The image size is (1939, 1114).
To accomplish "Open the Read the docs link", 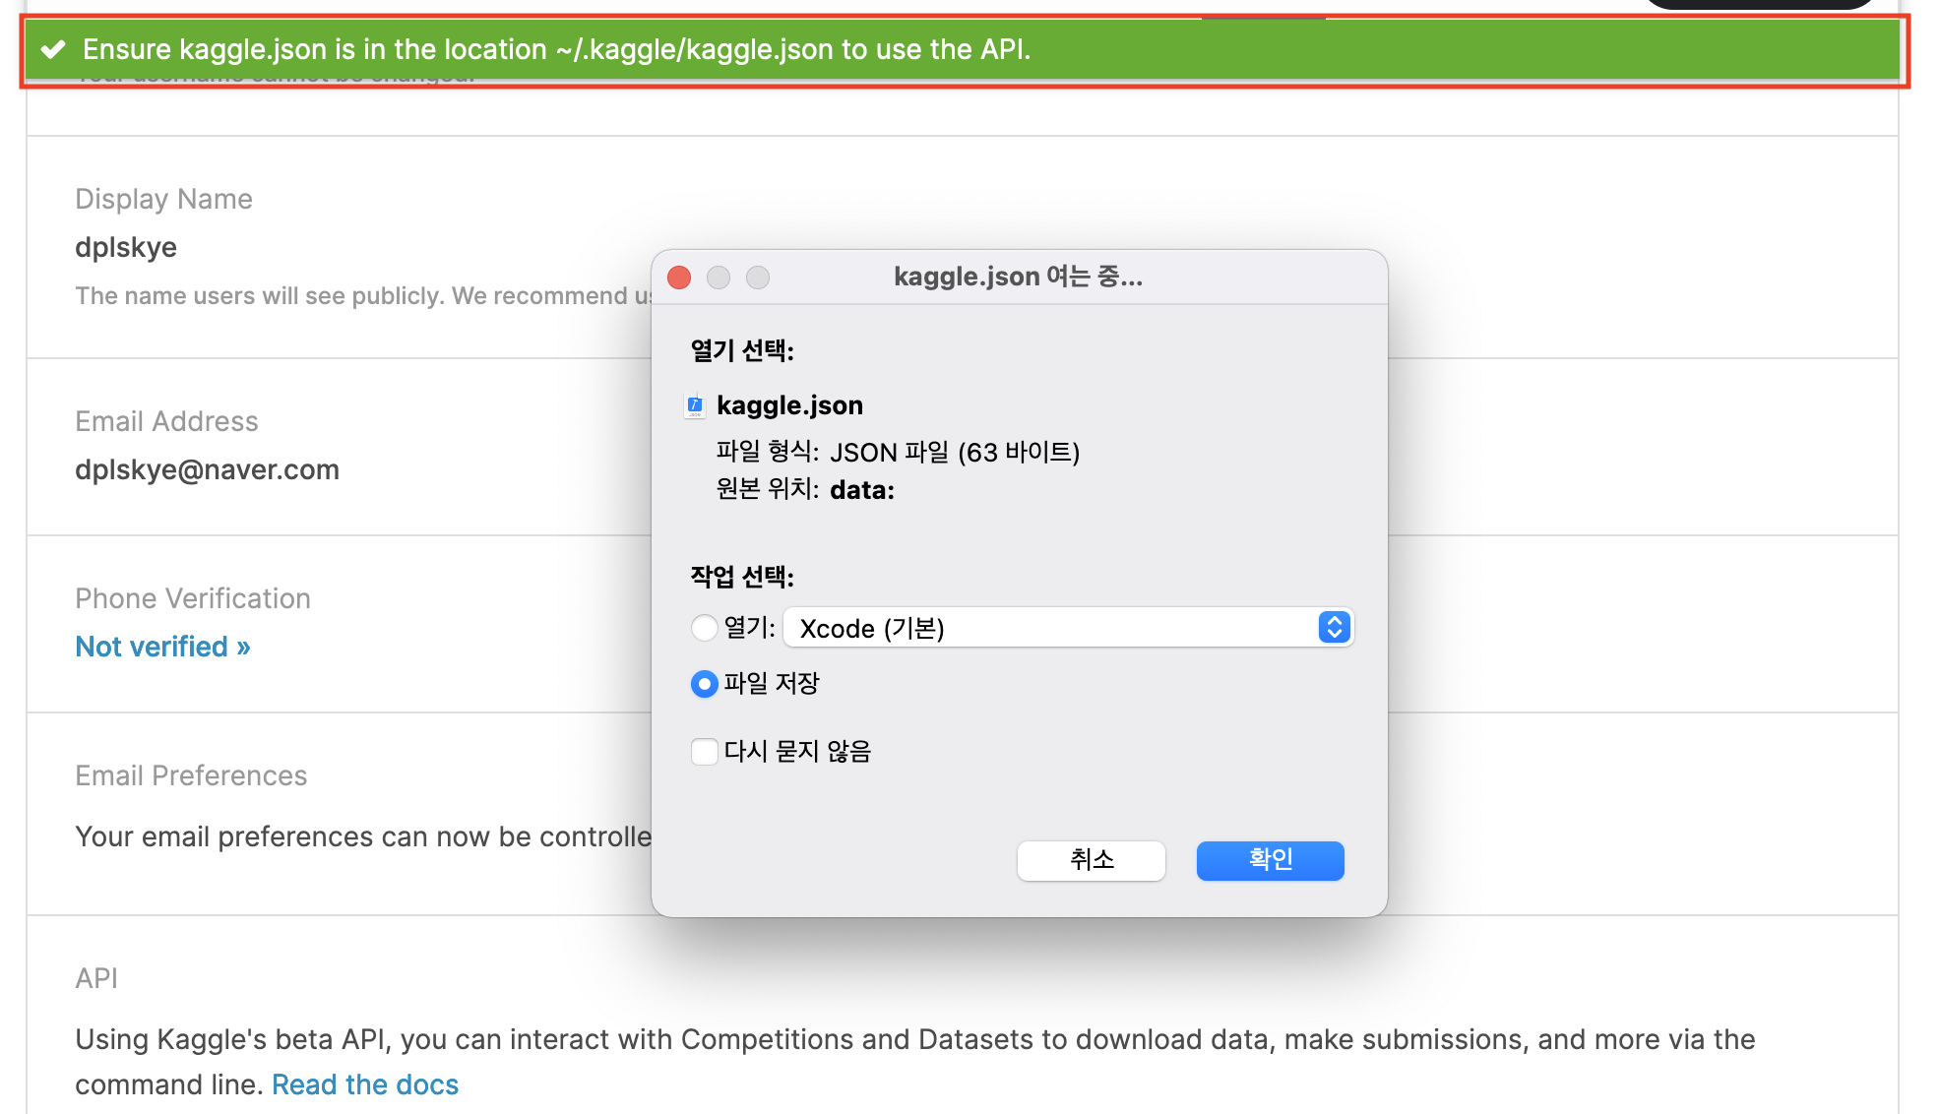I will tap(365, 1083).
